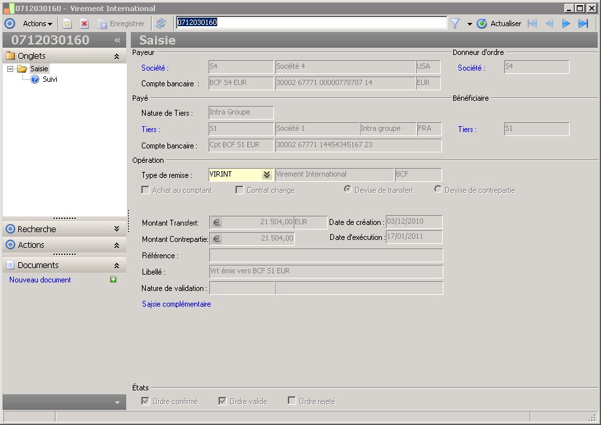Go to the last record
601x425 pixels.
[x=583, y=24]
